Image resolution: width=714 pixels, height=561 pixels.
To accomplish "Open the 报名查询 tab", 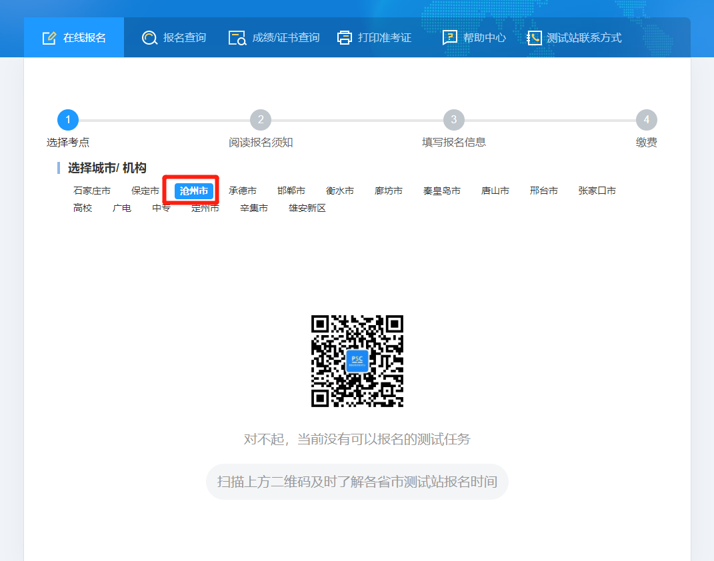I will [174, 37].
